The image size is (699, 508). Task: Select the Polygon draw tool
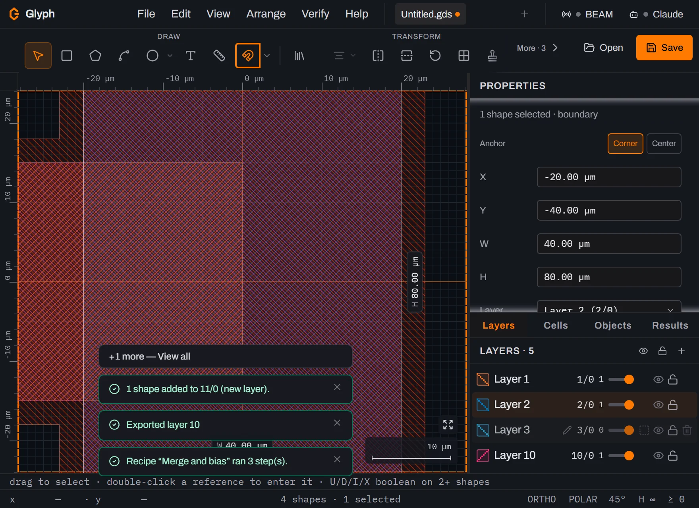pyautogui.click(x=95, y=56)
